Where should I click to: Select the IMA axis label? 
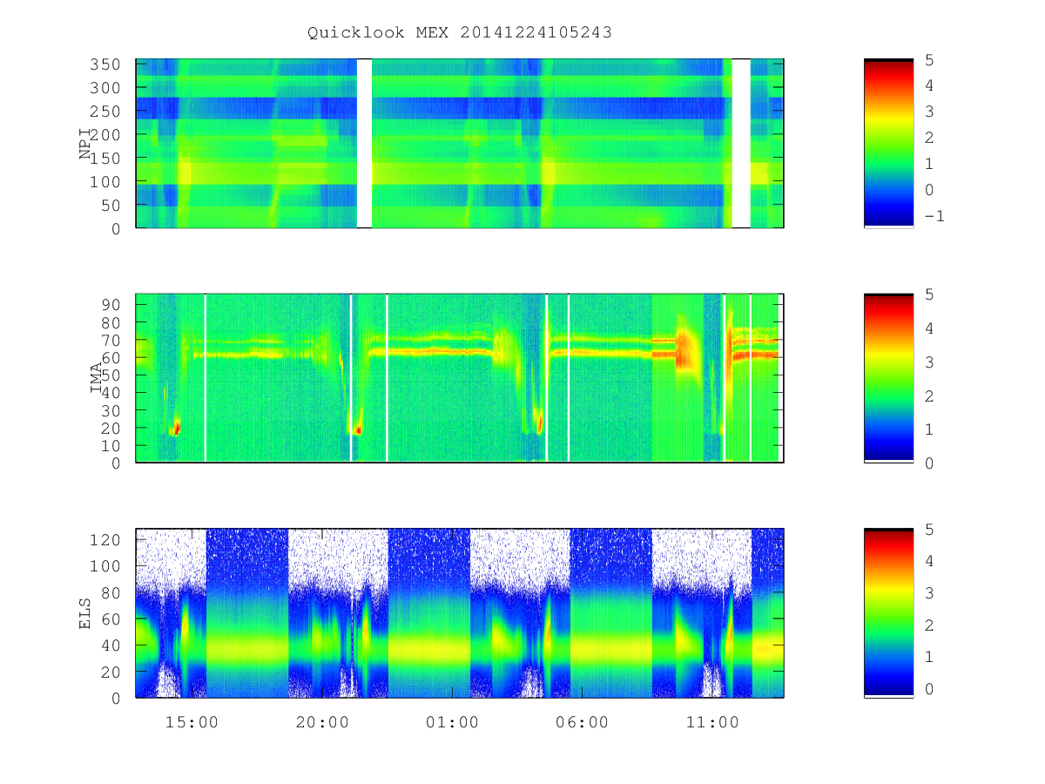pos(96,379)
